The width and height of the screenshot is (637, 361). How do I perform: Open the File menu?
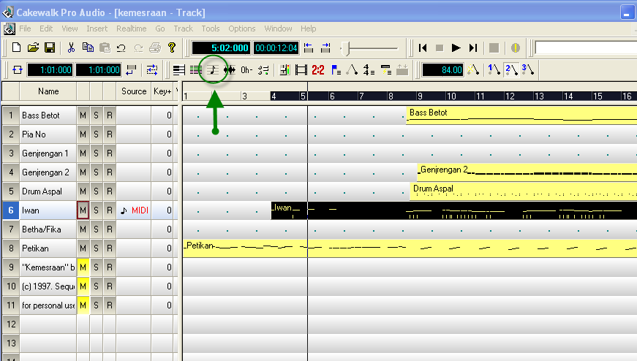pos(25,28)
